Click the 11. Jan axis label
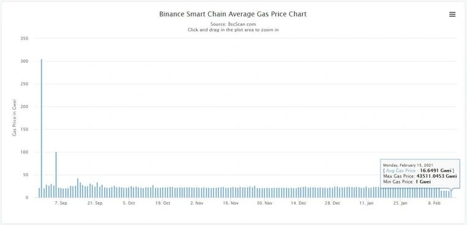This screenshot has height=225, width=467. tap(367, 203)
